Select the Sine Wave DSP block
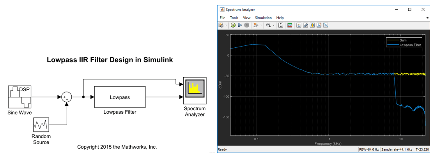441x163 pixels. tap(19, 97)
